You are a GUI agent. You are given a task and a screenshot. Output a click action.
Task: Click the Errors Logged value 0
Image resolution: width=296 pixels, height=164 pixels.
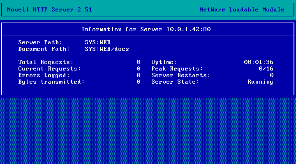[139, 75]
